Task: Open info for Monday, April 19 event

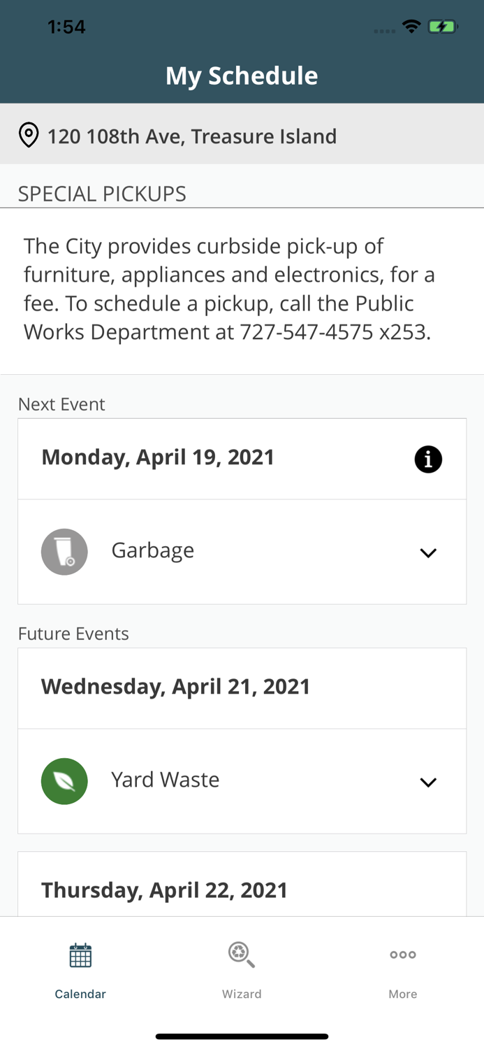Action: pyautogui.click(x=428, y=459)
